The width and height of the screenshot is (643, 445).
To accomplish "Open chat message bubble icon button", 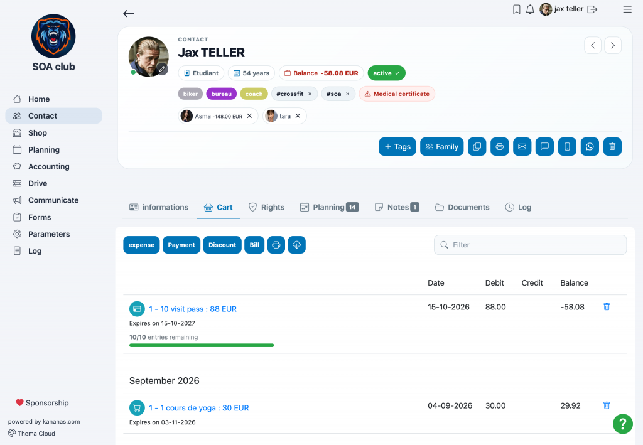I will click(544, 147).
